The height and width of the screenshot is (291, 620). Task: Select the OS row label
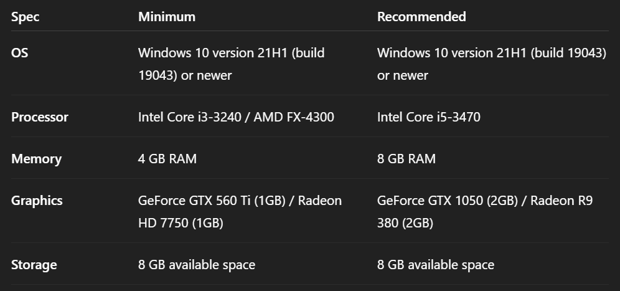pyautogui.click(x=20, y=53)
